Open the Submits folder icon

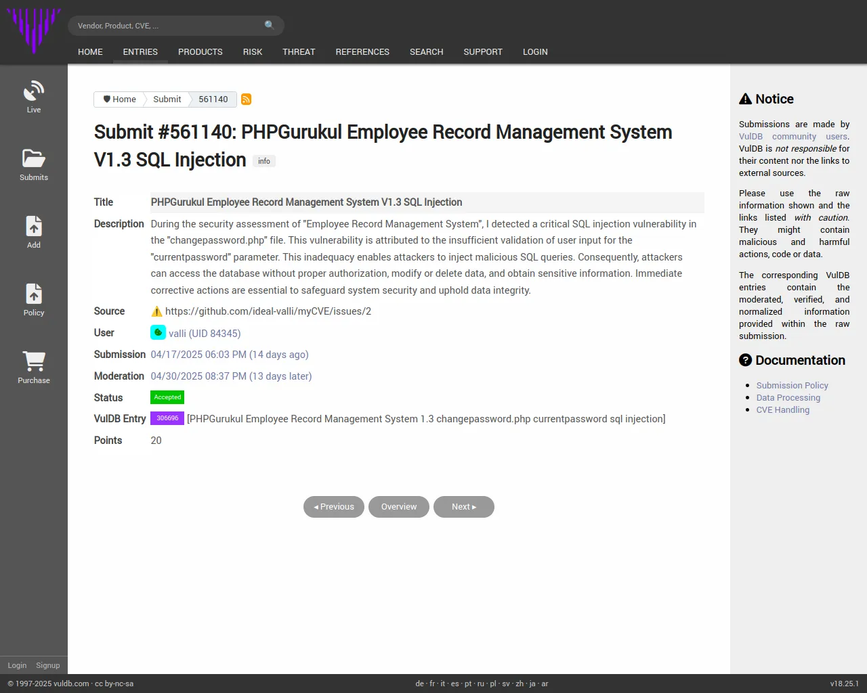34,158
